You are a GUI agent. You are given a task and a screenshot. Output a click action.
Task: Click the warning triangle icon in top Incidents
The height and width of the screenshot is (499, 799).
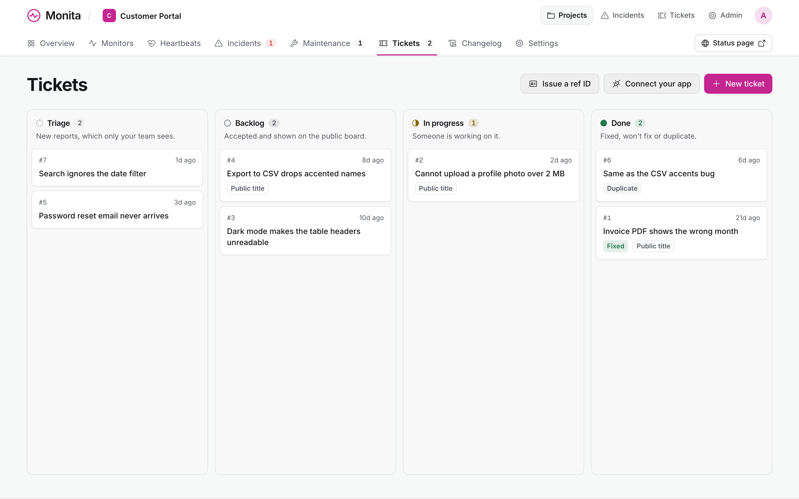pos(605,16)
